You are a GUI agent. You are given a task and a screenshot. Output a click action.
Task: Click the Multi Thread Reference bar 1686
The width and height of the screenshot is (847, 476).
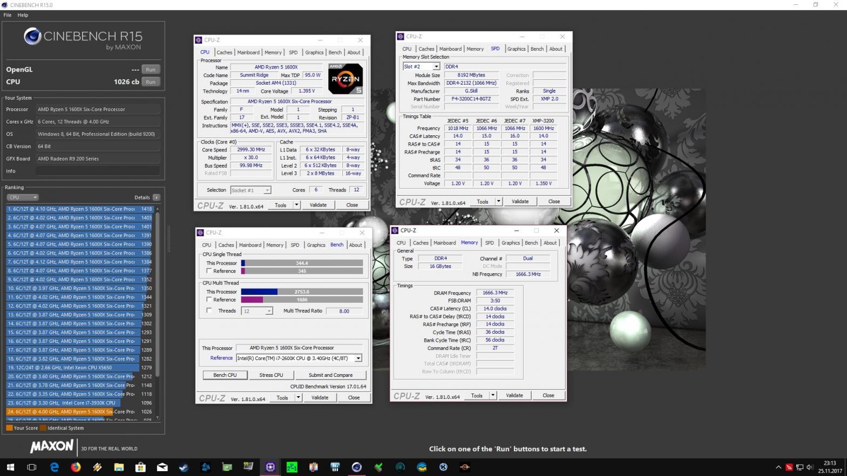[x=302, y=300]
